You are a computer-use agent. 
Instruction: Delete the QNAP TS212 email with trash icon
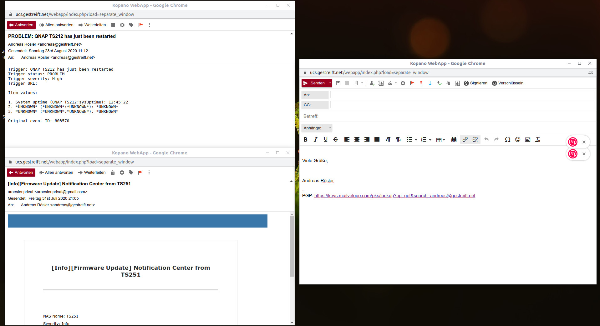113,25
